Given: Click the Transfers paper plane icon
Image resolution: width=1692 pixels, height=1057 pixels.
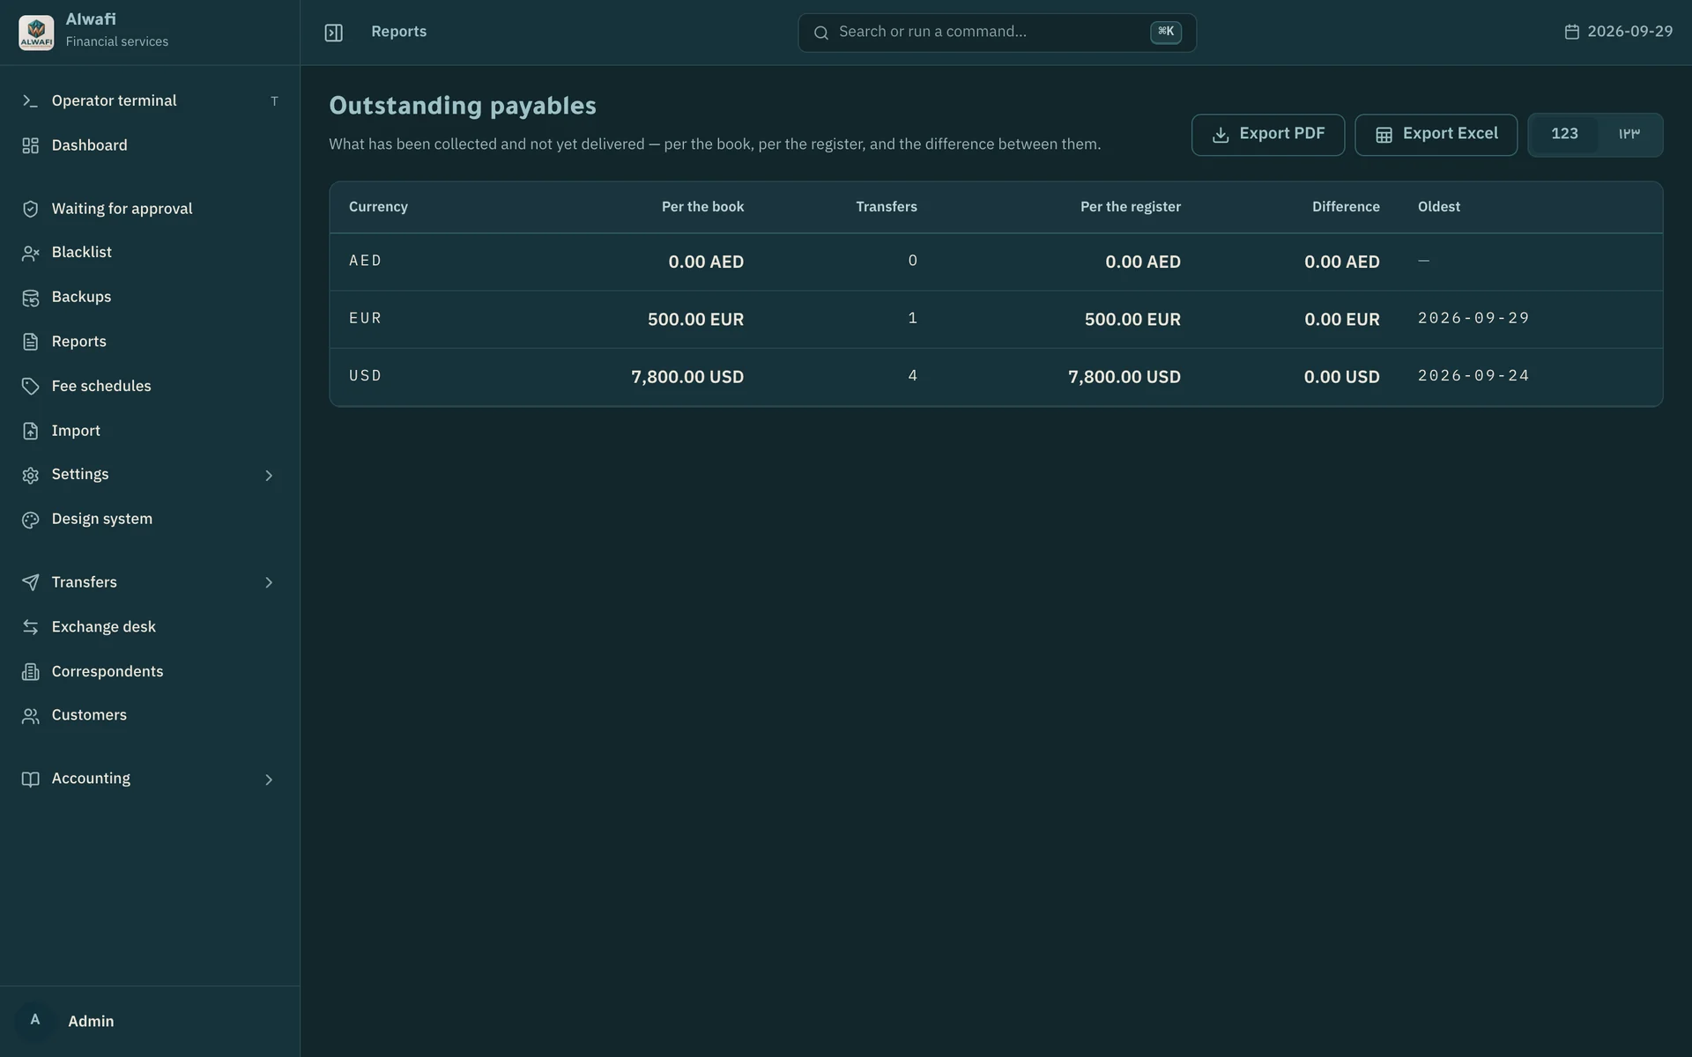Looking at the screenshot, I should 30,582.
